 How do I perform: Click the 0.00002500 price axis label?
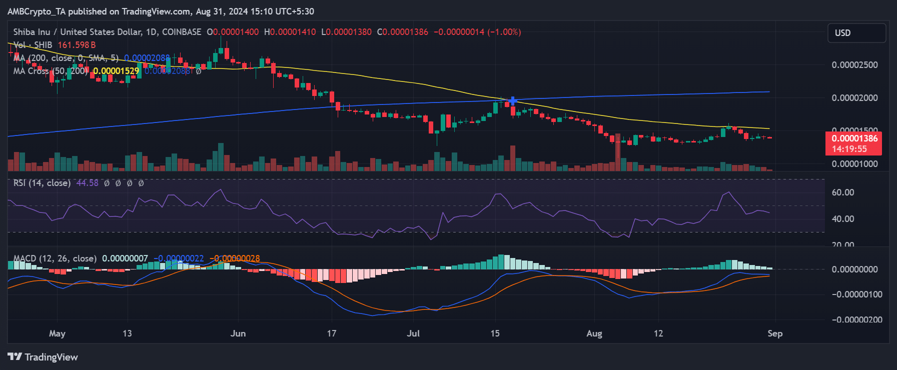[855, 65]
